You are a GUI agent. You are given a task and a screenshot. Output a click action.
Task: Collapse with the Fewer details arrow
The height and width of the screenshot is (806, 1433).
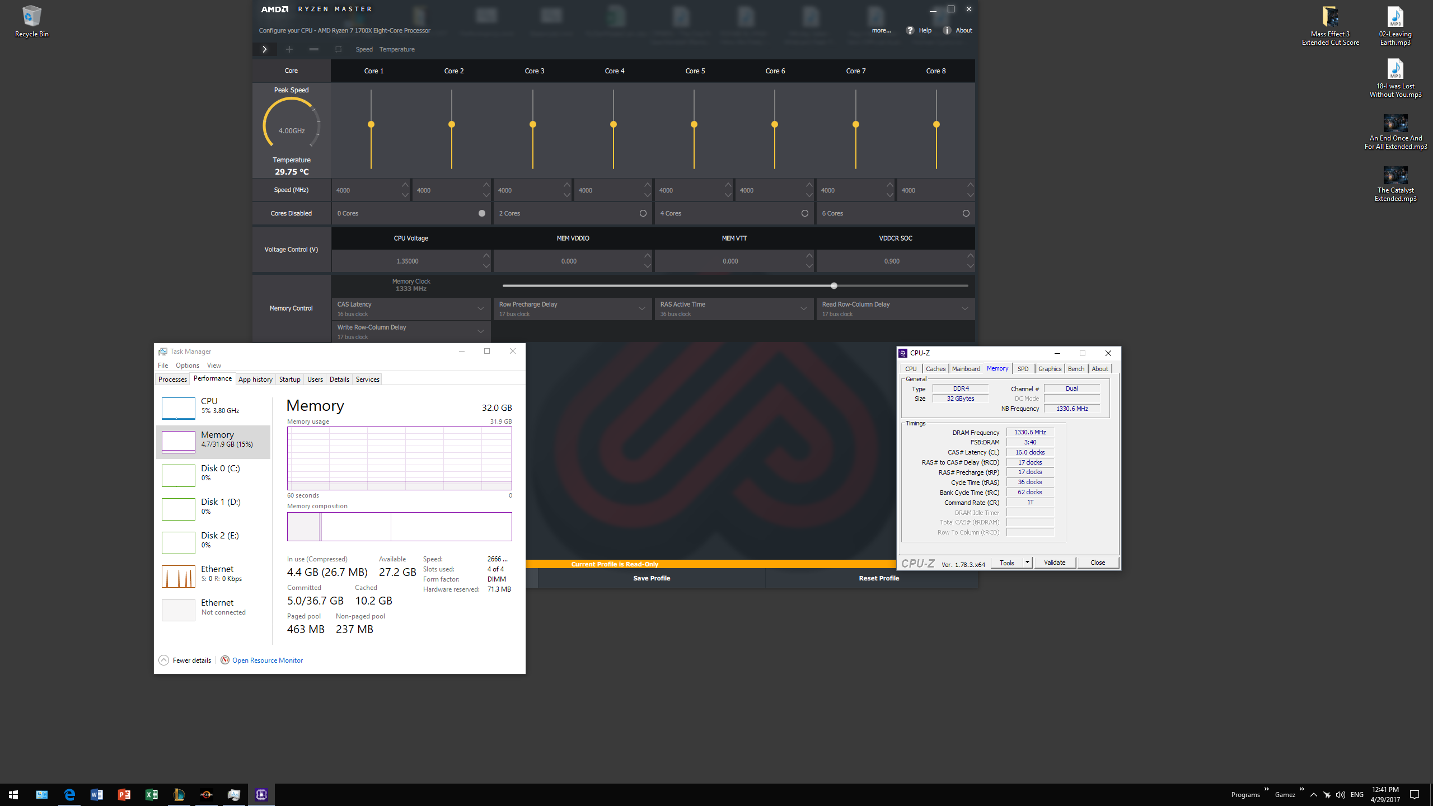point(163,660)
